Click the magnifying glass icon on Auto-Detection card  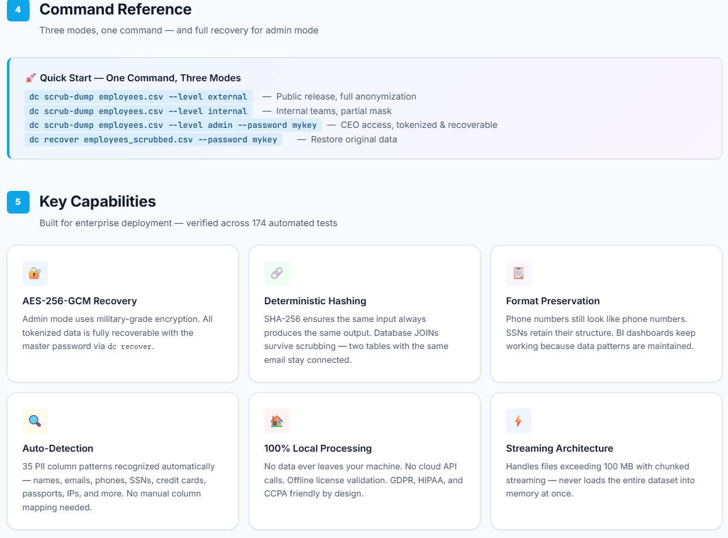pyautogui.click(x=35, y=421)
